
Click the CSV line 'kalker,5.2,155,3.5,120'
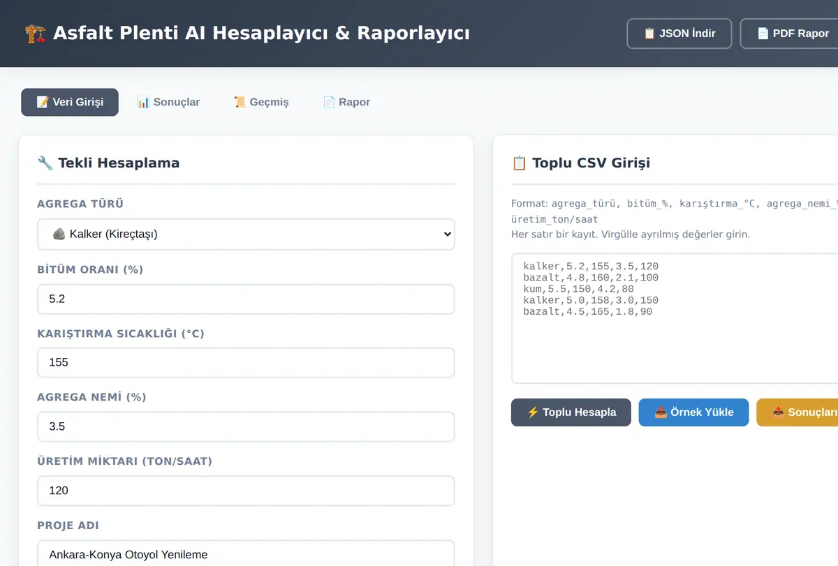[590, 267]
